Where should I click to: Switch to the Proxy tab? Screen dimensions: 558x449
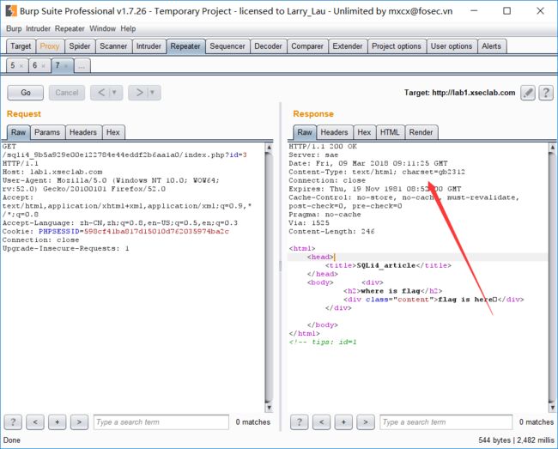(x=50, y=46)
